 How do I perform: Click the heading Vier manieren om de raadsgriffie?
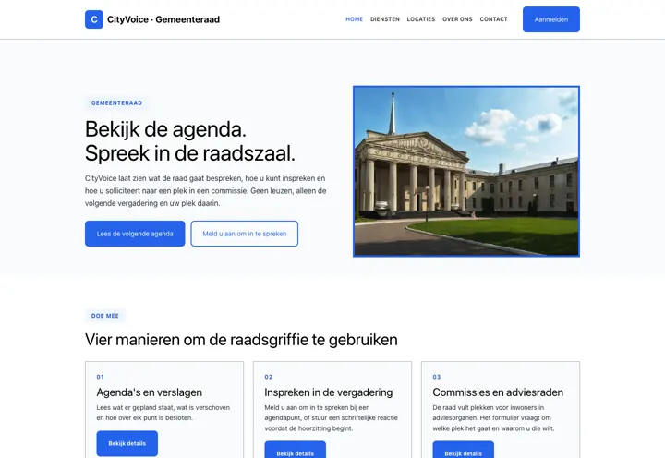coord(241,340)
